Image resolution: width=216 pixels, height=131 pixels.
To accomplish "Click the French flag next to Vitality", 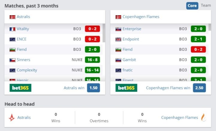I will [x=12, y=29].
